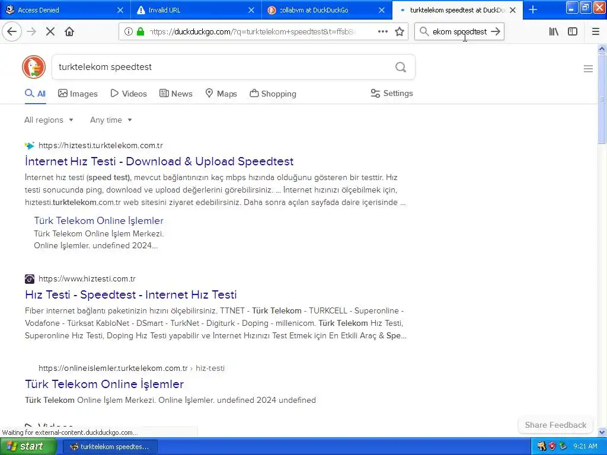The width and height of the screenshot is (607, 455).
Task: Switch to News results
Action: pos(175,94)
